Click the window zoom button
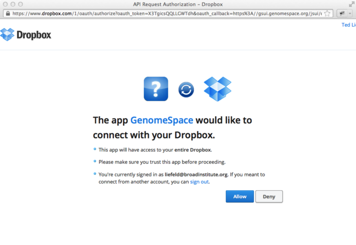This screenshot has height=245, width=356. coord(20,4)
